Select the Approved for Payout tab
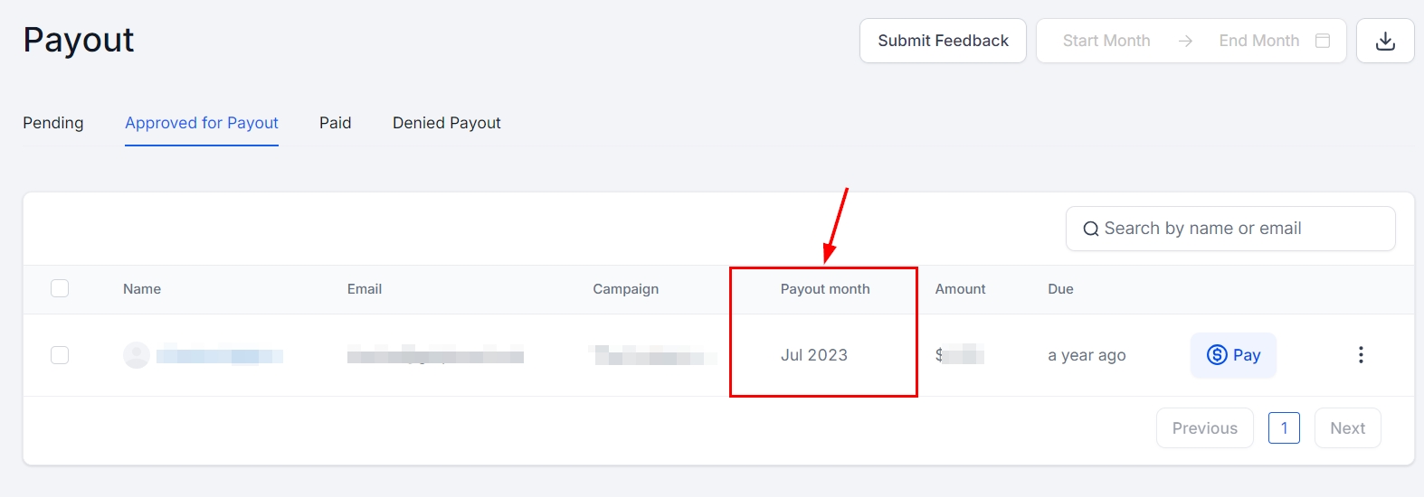 202,123
